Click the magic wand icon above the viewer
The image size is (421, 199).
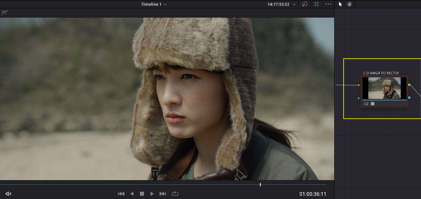click(x=4, y=13)
